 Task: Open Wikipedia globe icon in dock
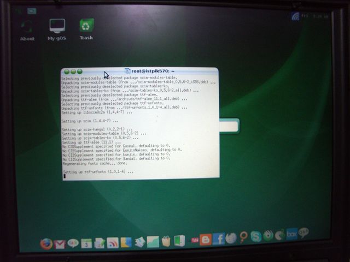(231, 238)
